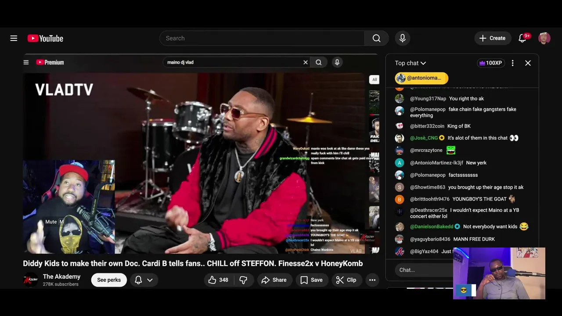Save the video to a playlist
The height and width of the screenshot is (316, 562).
pos(311,280)
